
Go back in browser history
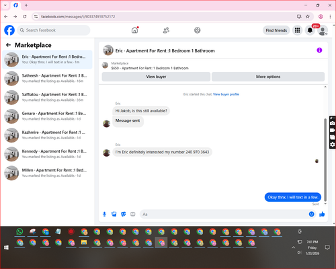click(6, 17)
